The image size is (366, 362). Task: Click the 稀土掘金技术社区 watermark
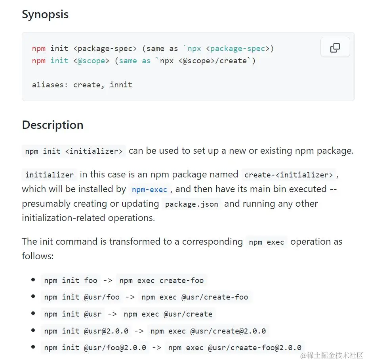pyautogui.click(x=332, y=356)
